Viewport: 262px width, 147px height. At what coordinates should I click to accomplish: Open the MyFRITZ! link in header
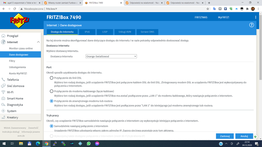pyautogui.click(x=223, y=17)
